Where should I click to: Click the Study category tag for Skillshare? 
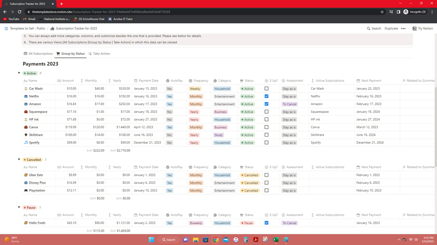point(218,135)
